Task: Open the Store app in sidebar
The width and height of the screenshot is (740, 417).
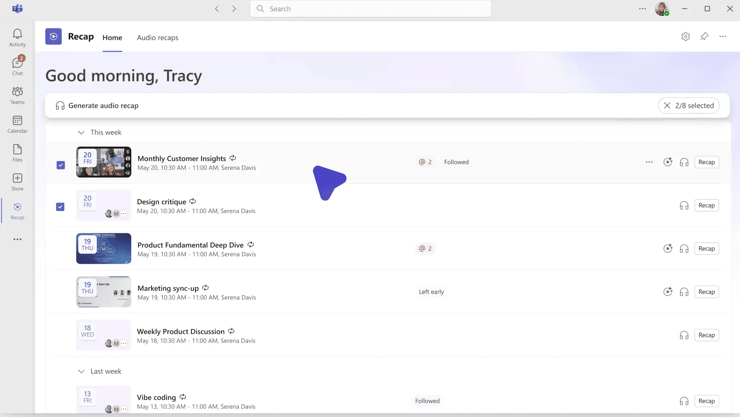Action: (x=17, y=182)
